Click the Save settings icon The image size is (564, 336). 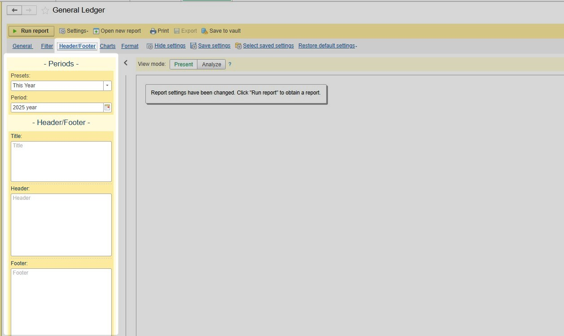coord(193,46)
